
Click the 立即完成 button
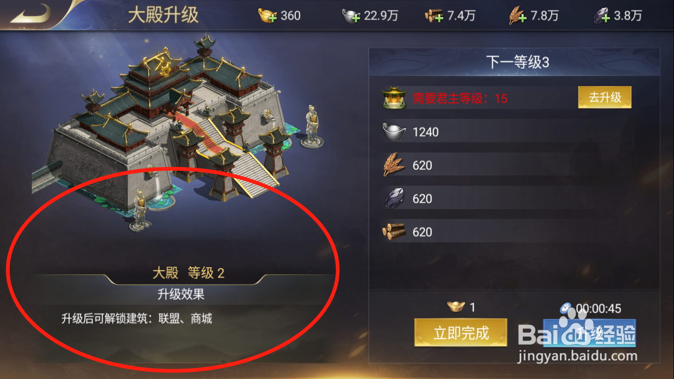point(461,333)
